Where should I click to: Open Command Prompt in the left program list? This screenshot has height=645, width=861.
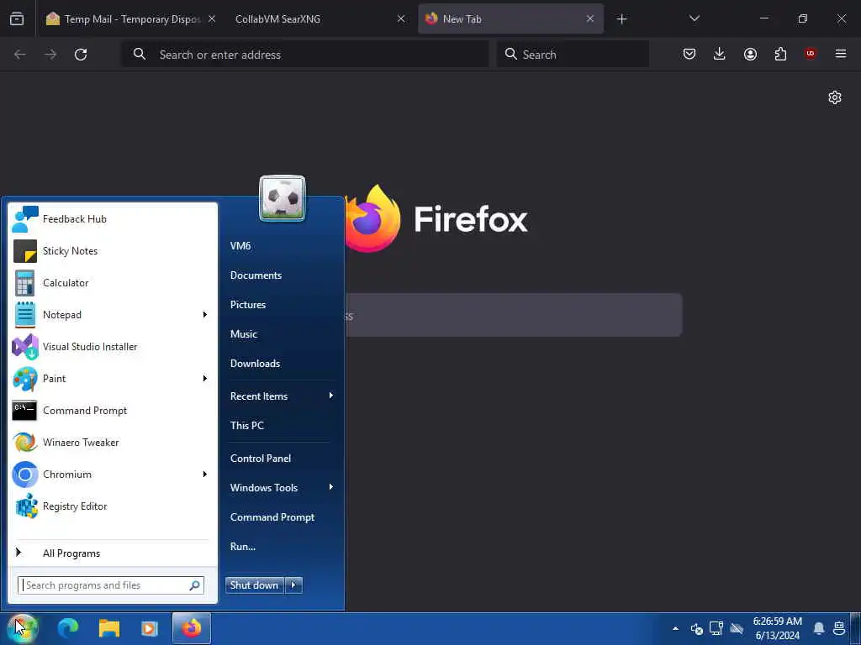113,410
